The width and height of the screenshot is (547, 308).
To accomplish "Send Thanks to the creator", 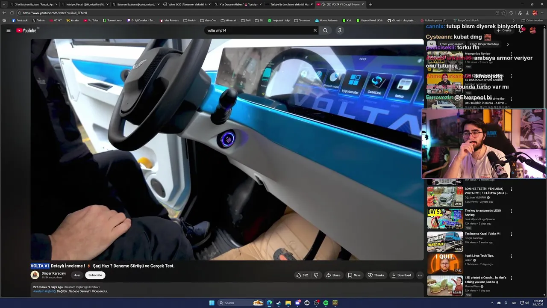I will pyautogui.click(x=376, y=275).
